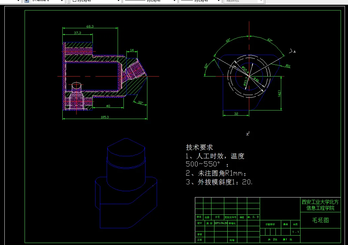The image size is (348, 245).
Task: Select the title block text 信息工程学院
Action: pos(320,208)
